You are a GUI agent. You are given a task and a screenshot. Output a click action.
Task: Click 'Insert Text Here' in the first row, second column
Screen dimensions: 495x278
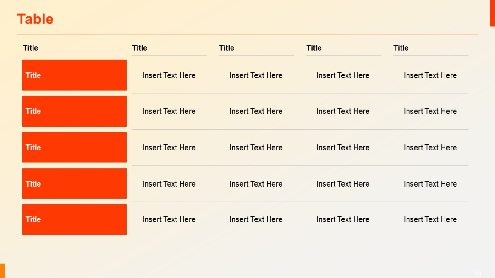[x=169, y=75]
